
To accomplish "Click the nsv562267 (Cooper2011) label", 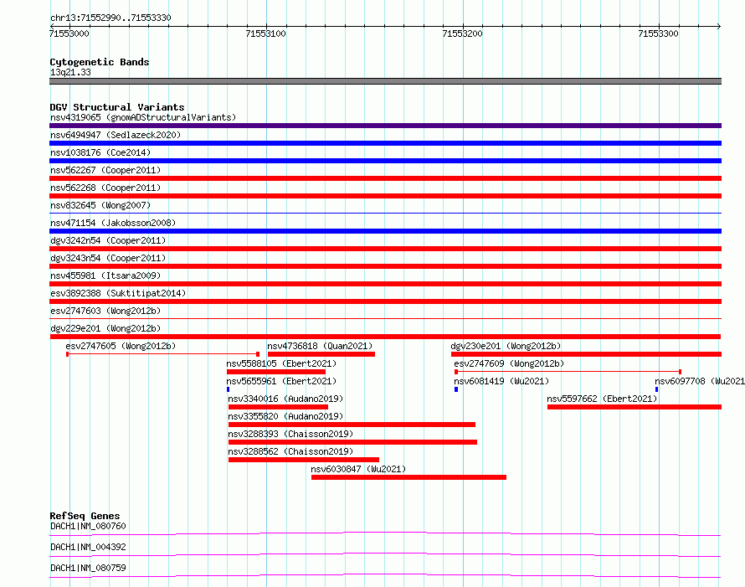I will point(105,170).
